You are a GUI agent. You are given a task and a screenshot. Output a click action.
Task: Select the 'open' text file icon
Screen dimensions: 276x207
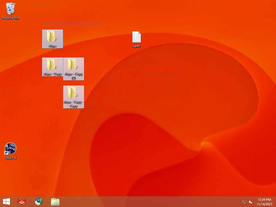click(x=136, y=39)
